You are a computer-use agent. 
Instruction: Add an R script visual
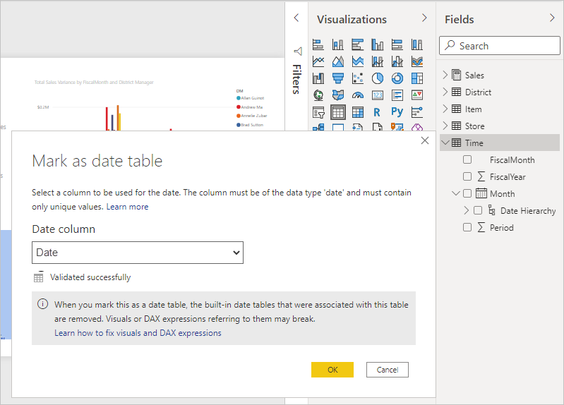377,112
